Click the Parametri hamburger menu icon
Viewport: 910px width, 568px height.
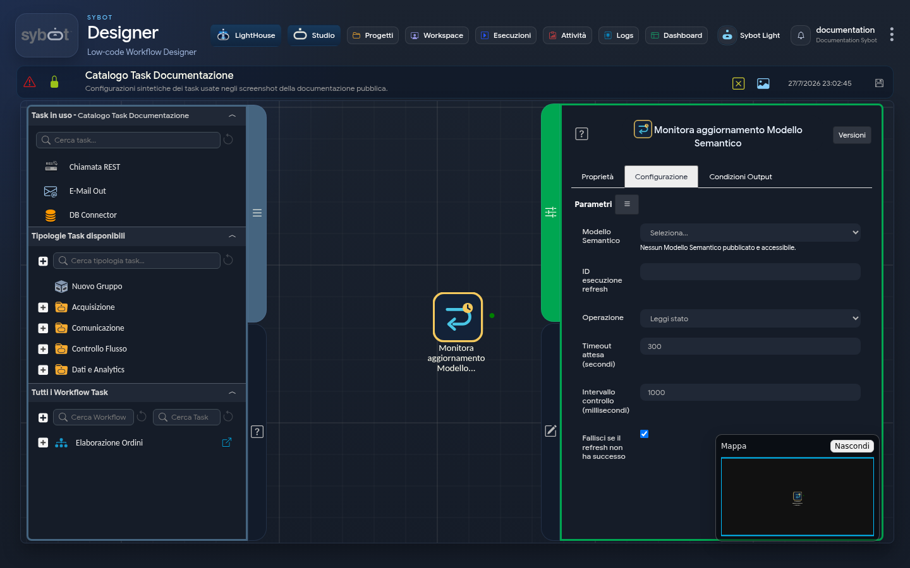627,204
